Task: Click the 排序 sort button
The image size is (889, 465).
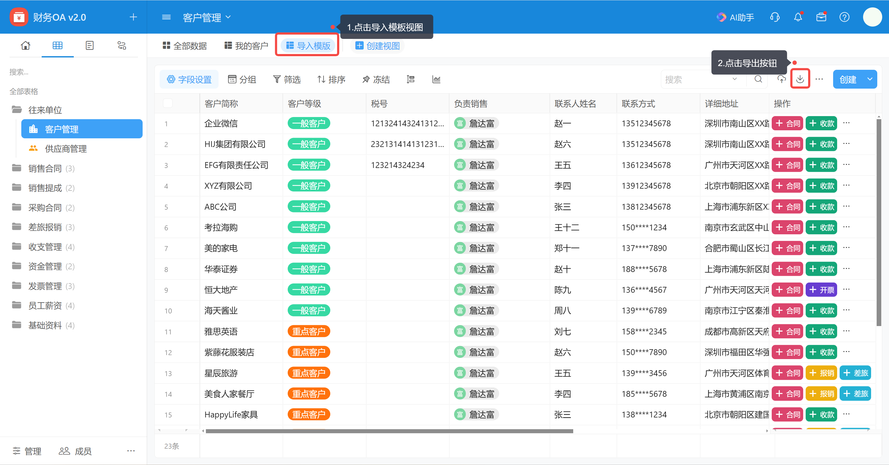Action: [x=331, y=79]
